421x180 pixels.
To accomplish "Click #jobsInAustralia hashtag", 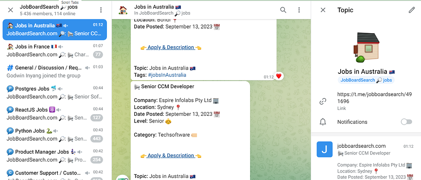I will click(167, 75).
